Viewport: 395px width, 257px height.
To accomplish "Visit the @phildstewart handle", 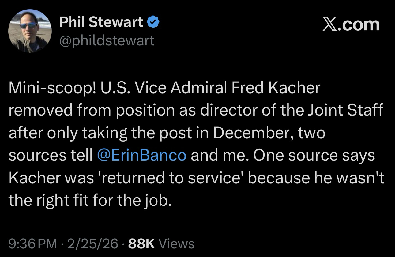I will pos(107,40).
